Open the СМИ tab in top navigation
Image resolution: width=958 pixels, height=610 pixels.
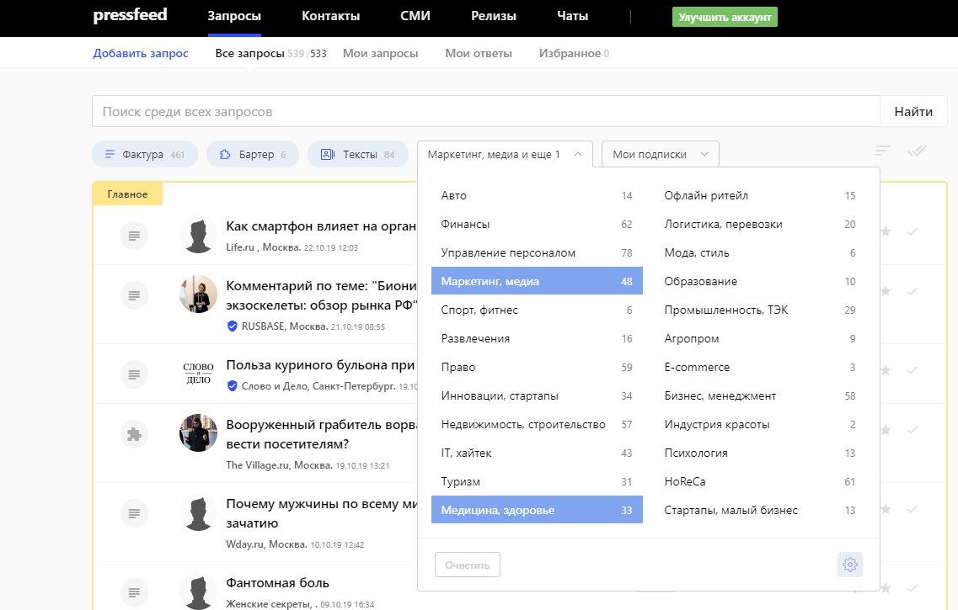pos(415,17)
